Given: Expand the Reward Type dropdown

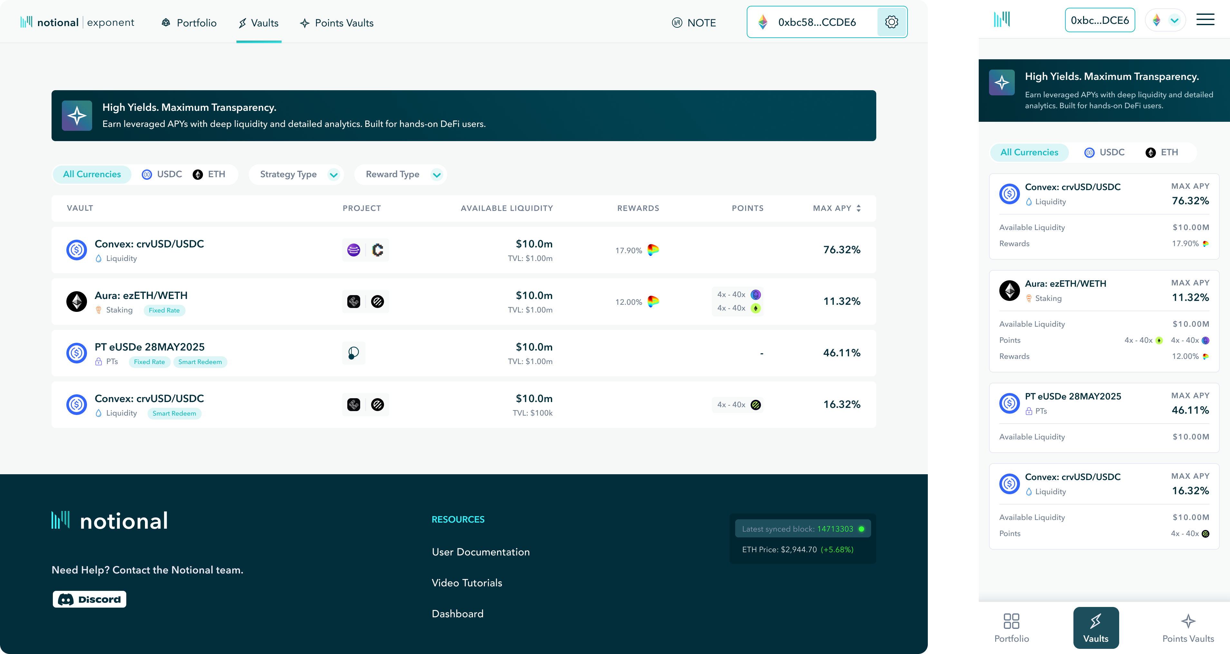Looking at the screenshot, I should (401, 175).
